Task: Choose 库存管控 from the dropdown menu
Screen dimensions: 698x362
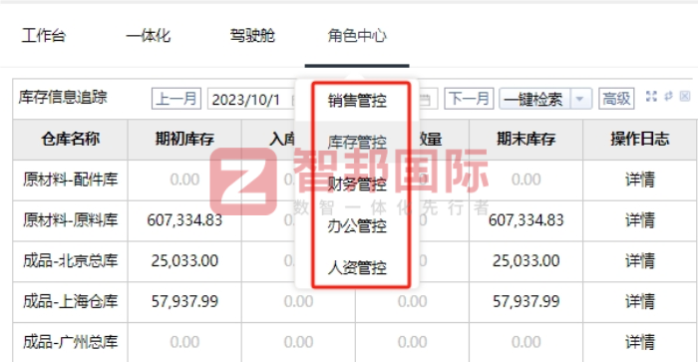Action: pyautogui.click(x=357, y=143)
